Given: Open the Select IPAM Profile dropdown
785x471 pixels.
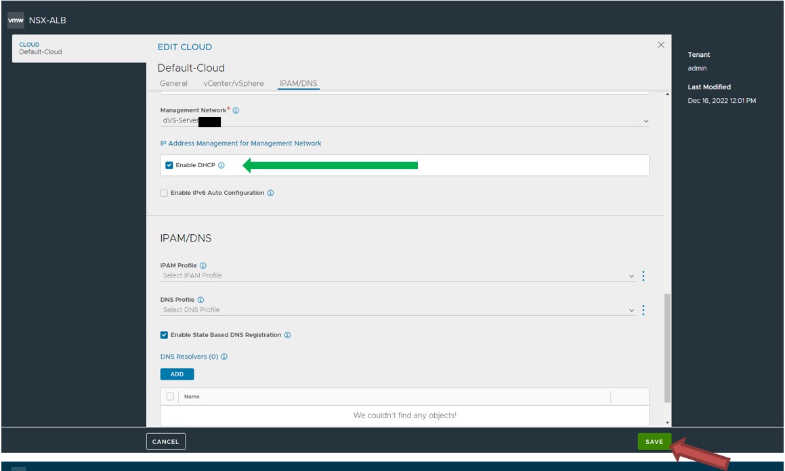Looking at the screenshot, I should coord(398,276).
